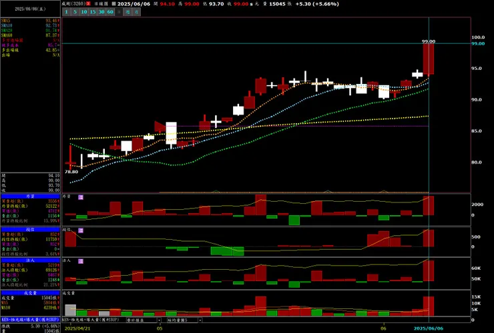Click the cyan 99.00 price axis marker
Screen dimensions: 494x333
(478, 44)
